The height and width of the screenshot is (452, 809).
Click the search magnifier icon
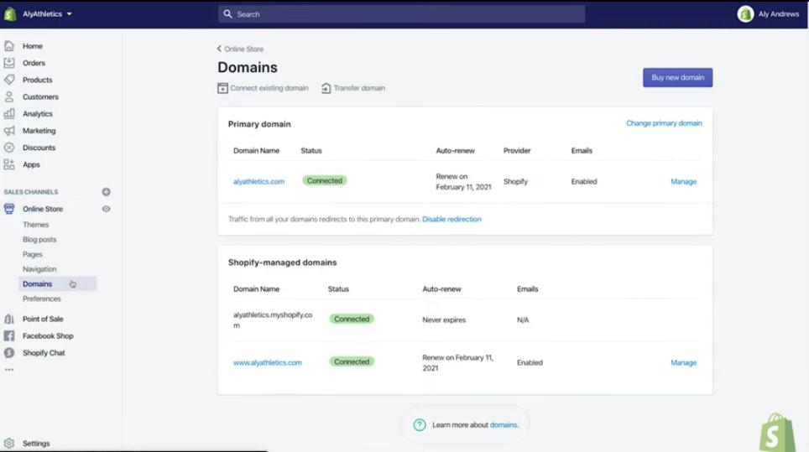(227, 14)
